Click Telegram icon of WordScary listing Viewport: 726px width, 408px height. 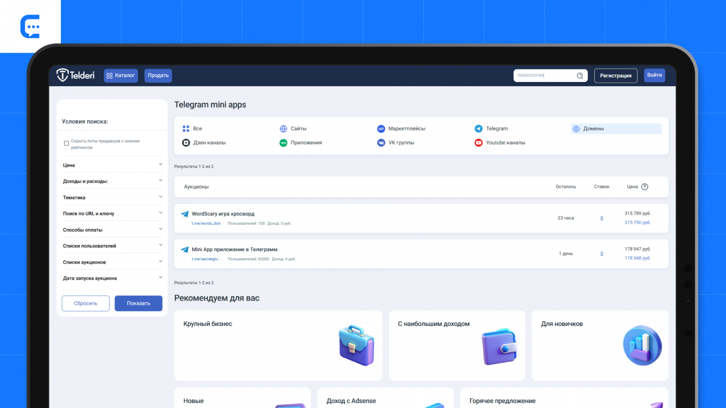(185, 214)
